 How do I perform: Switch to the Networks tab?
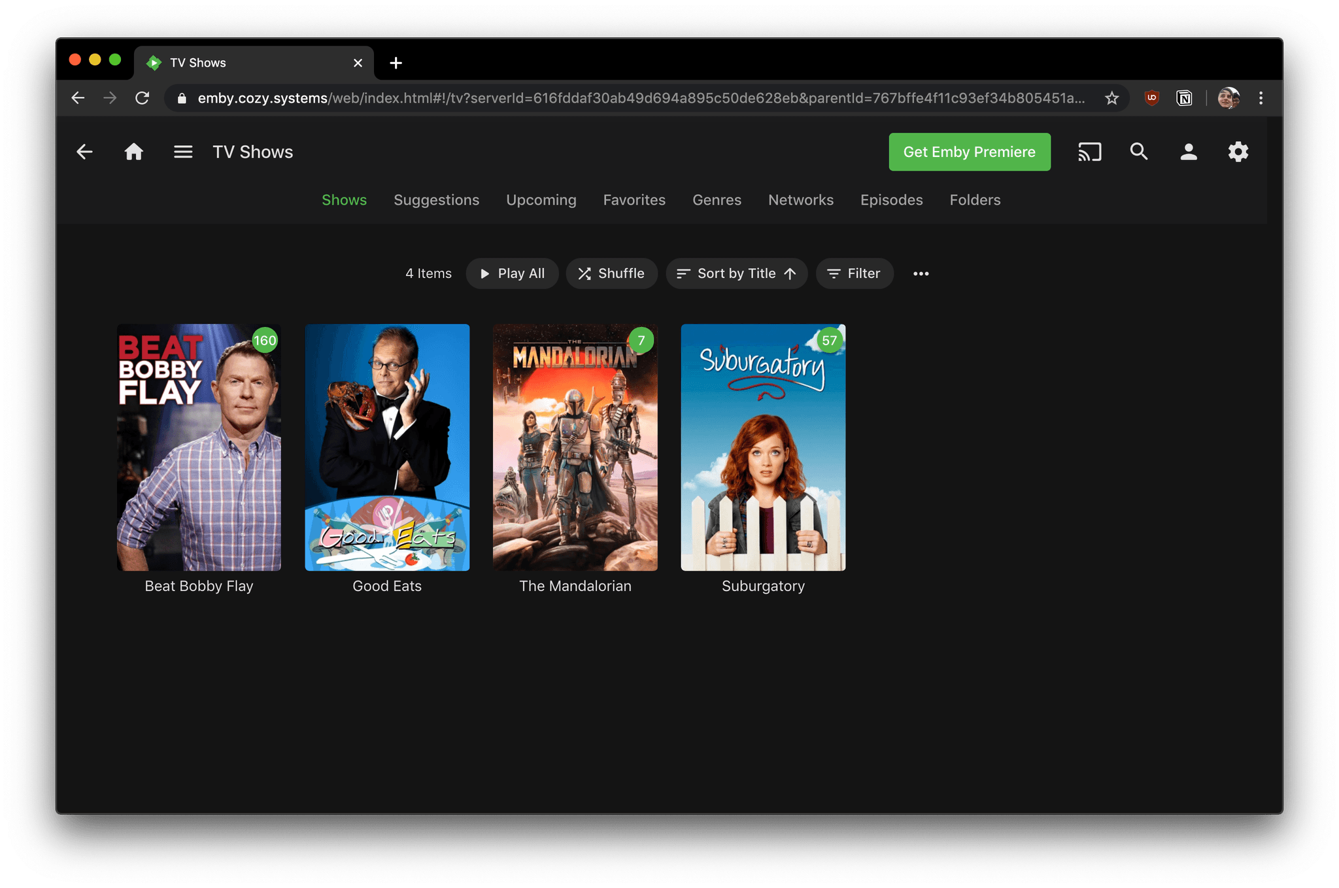(x=801, y=200)
